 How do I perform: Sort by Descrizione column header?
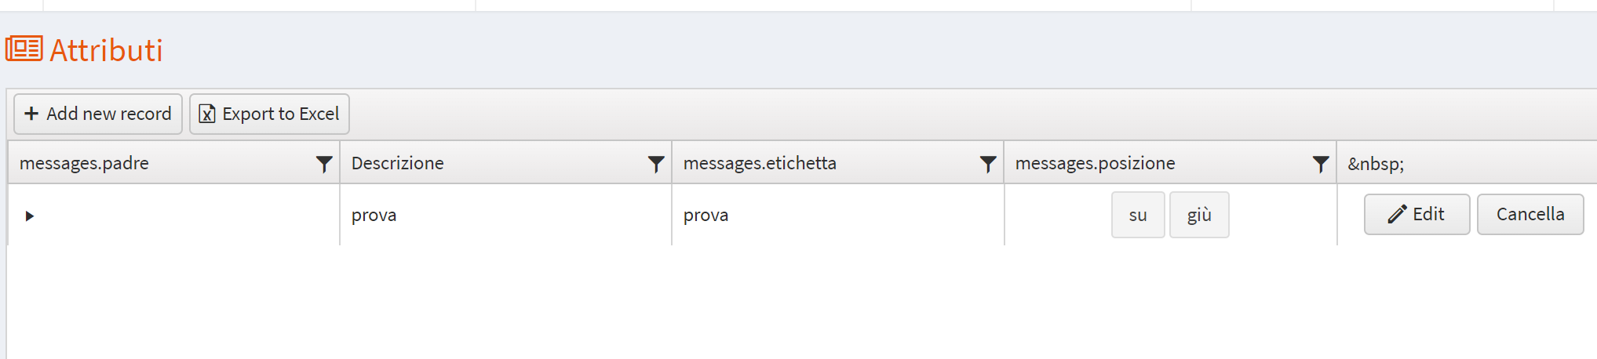click(397, 163)
